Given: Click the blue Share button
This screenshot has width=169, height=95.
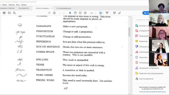Looking at the screenshot, I should [x=146, y=13].
